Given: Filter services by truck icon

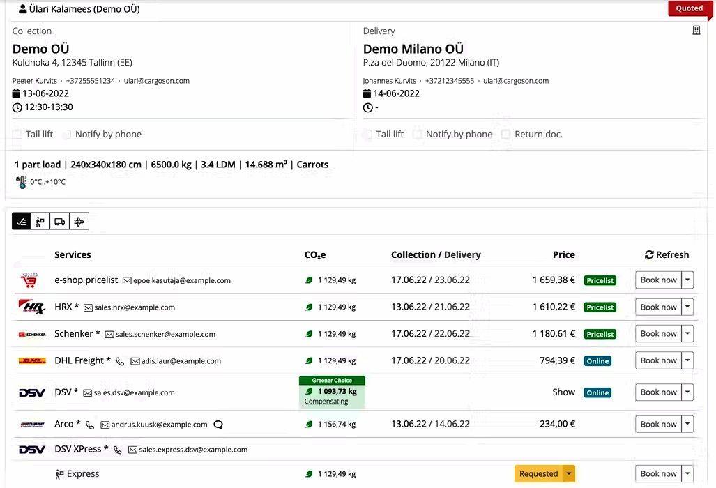Looking at the screenshot, I should [x=60, y=222].
